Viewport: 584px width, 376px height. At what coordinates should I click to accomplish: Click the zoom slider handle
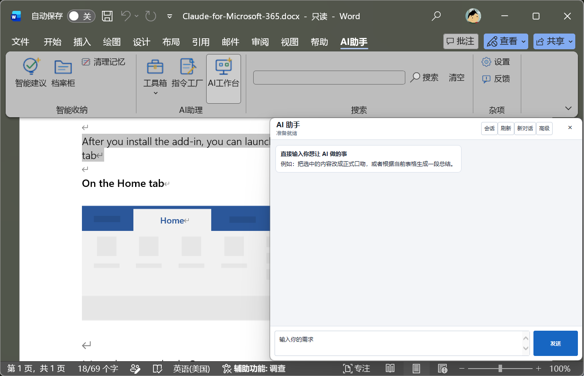[500, 369]
